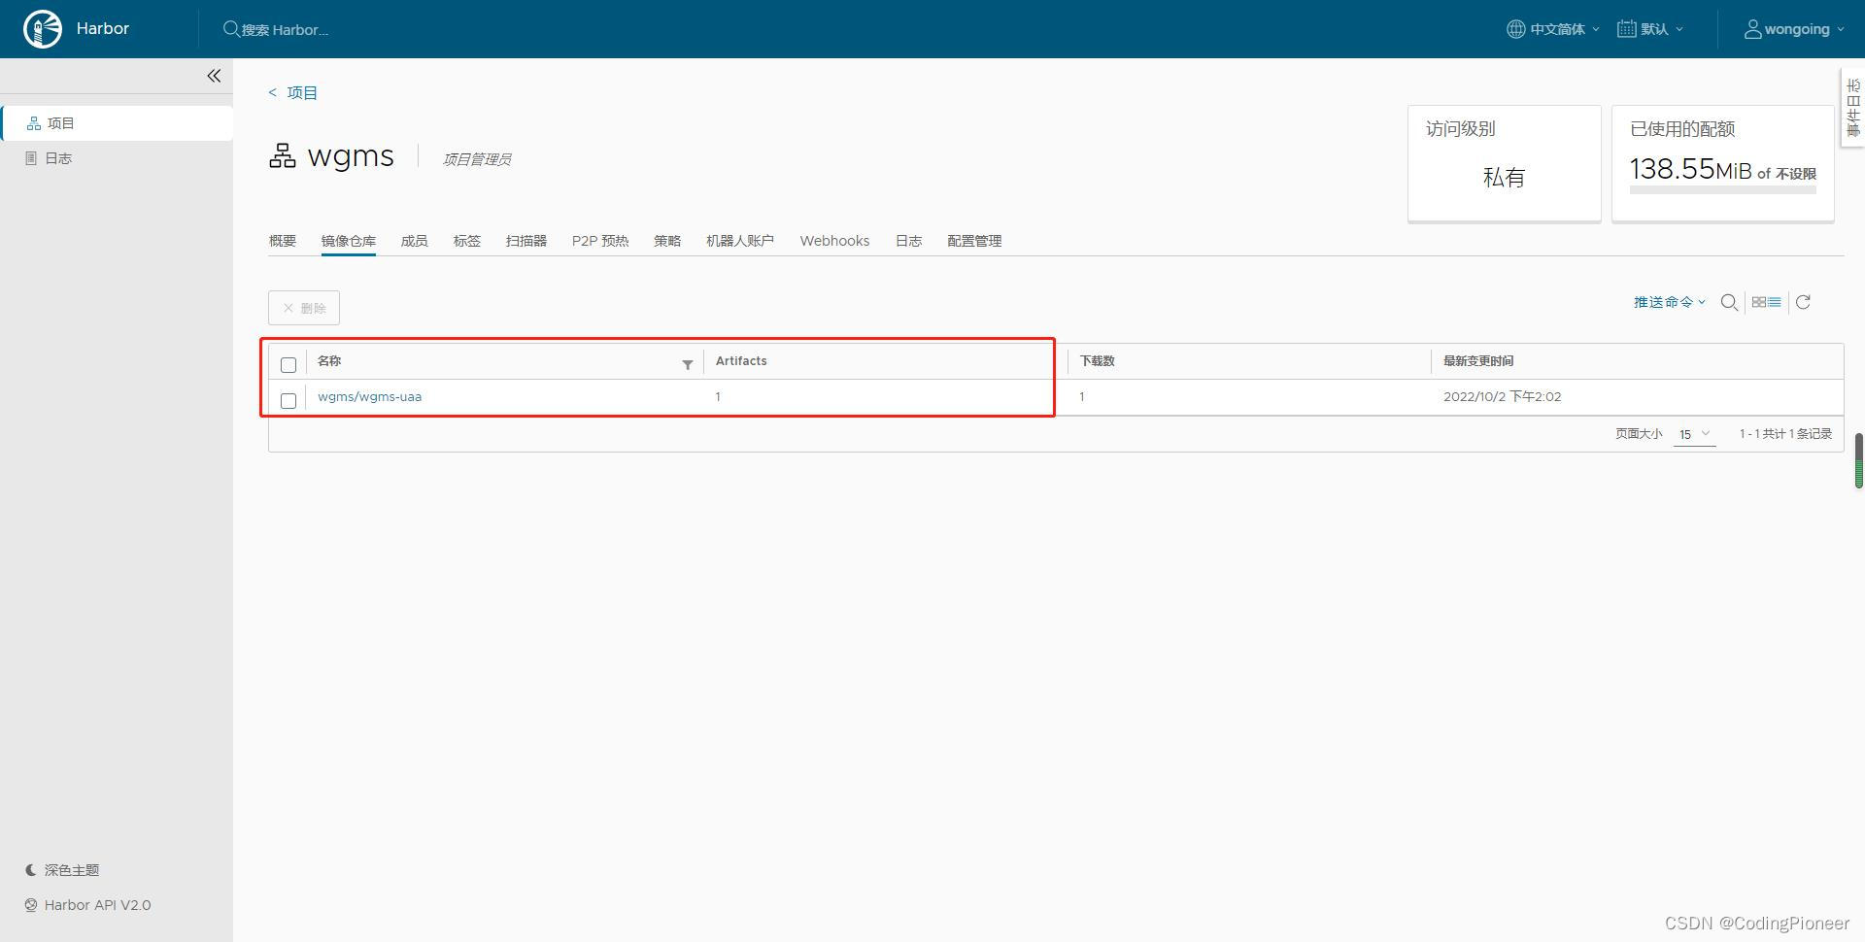This screenshot has height=942, width=1865.
Task: Select the 镜像仓库 tab
Action: (x=349, y=241)
